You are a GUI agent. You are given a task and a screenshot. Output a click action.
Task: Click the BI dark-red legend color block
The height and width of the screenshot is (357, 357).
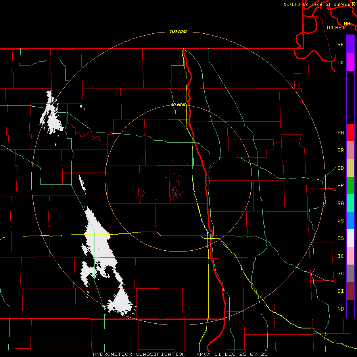coord(350,291)
